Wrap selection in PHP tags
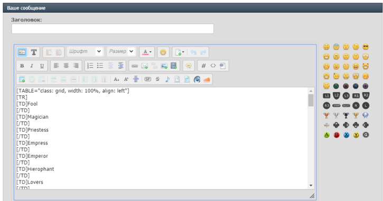 222,65
